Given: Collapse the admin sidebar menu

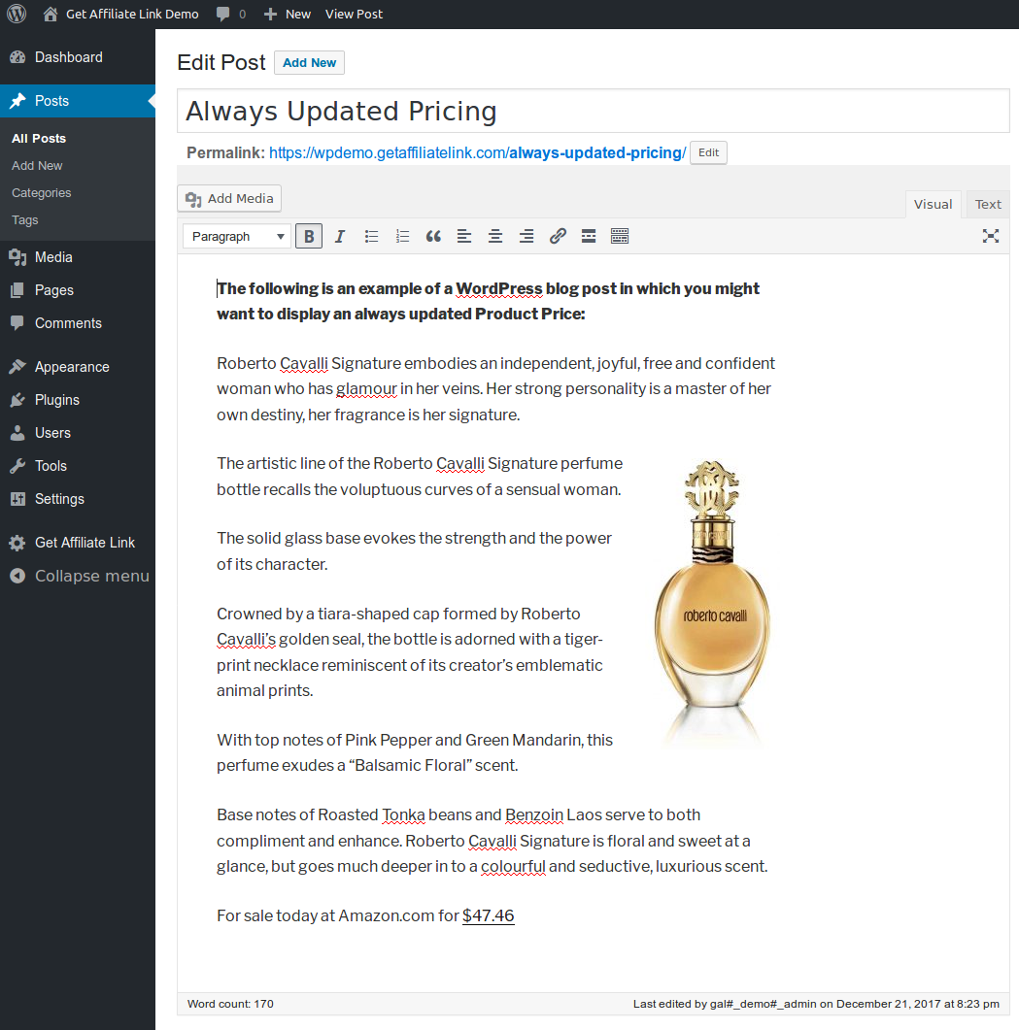Looking at the screenshot, I should pos(78,576).
